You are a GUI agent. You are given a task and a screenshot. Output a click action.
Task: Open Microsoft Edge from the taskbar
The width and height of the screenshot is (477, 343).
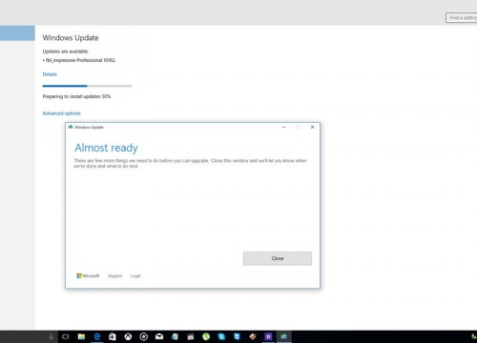(97, 336)
